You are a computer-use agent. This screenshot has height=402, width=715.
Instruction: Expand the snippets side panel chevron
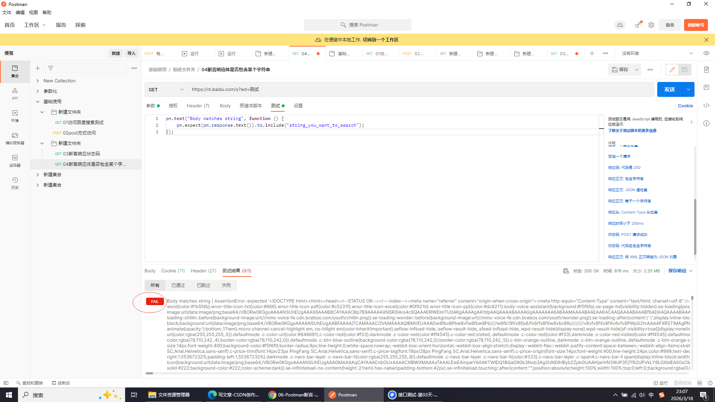pyautogui.click(x=692, y=122)
